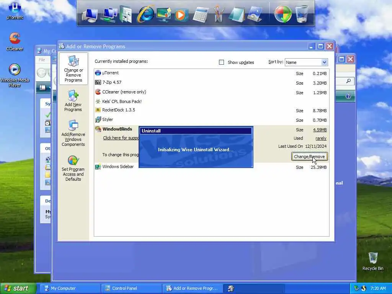
Task: Click the help question mark icon
Action: [348, 96]
